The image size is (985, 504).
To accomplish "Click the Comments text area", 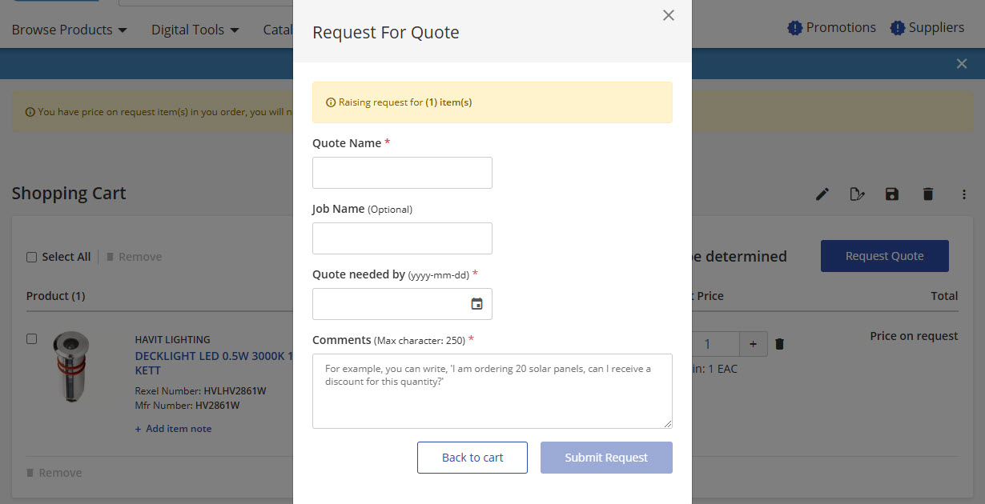I will click(x=492, y=391).
